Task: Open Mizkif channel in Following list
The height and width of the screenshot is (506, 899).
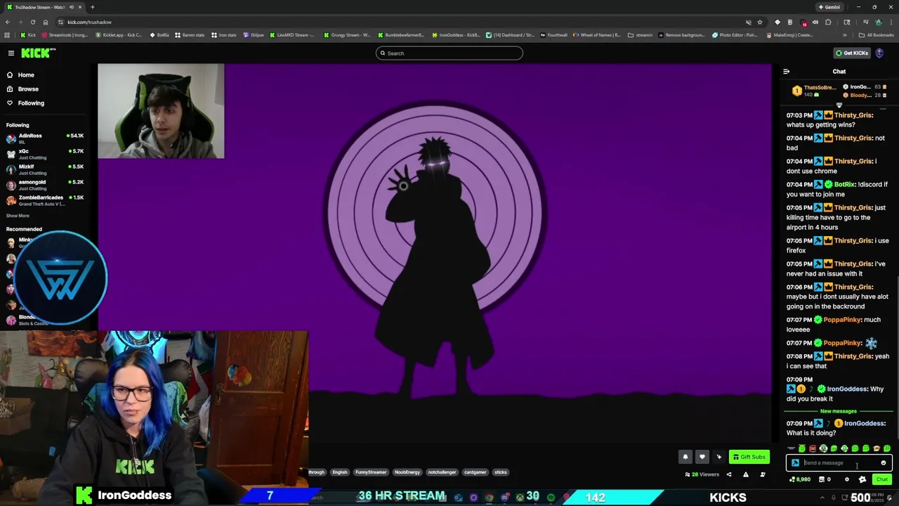Action: click(x=45, y=169)
